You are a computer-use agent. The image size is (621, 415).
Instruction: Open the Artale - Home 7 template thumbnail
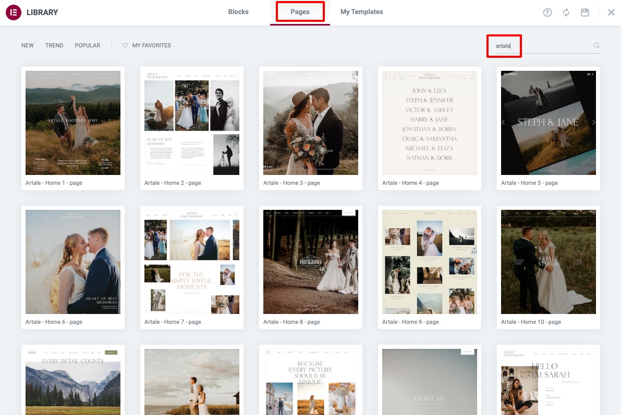191,261
